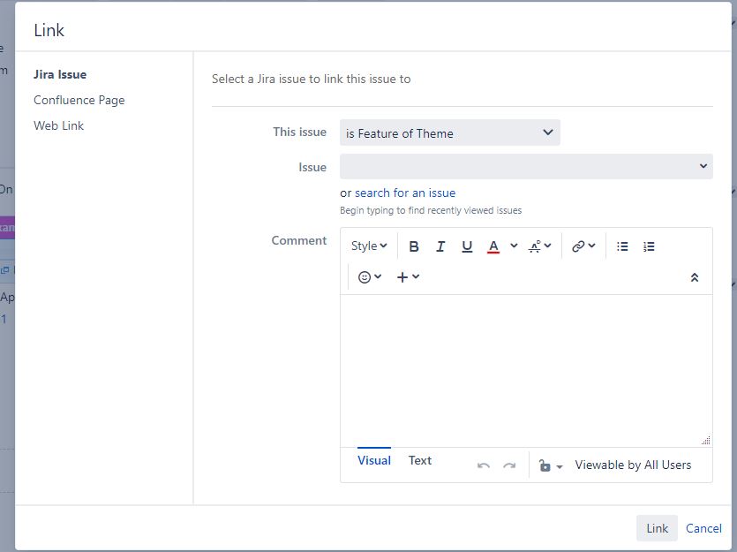Collapse the comment toolbar with double chevron
This screenshot has width=737, height=552.
click(695, 277)
